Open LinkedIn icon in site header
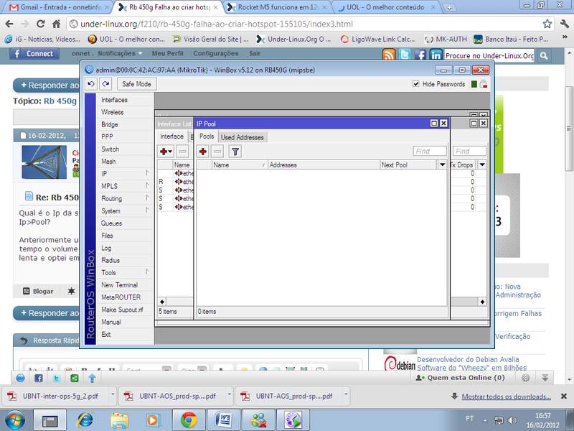Image resolution: width=574 pixels, height=431 pixels. pyautogui.click(x=436, y=55)
